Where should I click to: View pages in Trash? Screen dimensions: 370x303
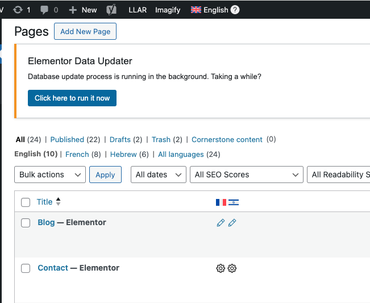[161, 139]
